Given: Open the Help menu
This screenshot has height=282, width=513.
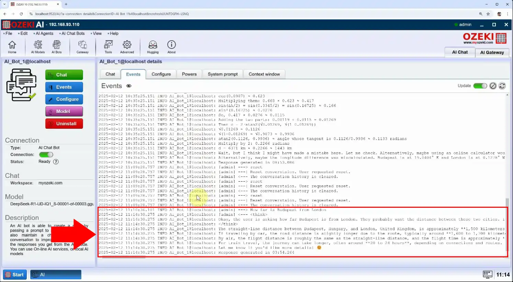Looking at the screenshot, I should 113,34.
